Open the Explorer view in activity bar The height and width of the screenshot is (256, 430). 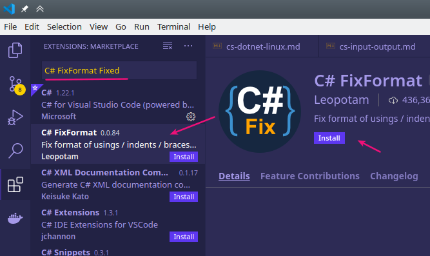point(15,50)
